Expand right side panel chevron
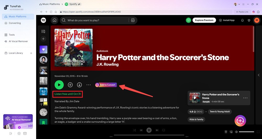The height and width of the screenshot is (139, 262). pos(259,75)
